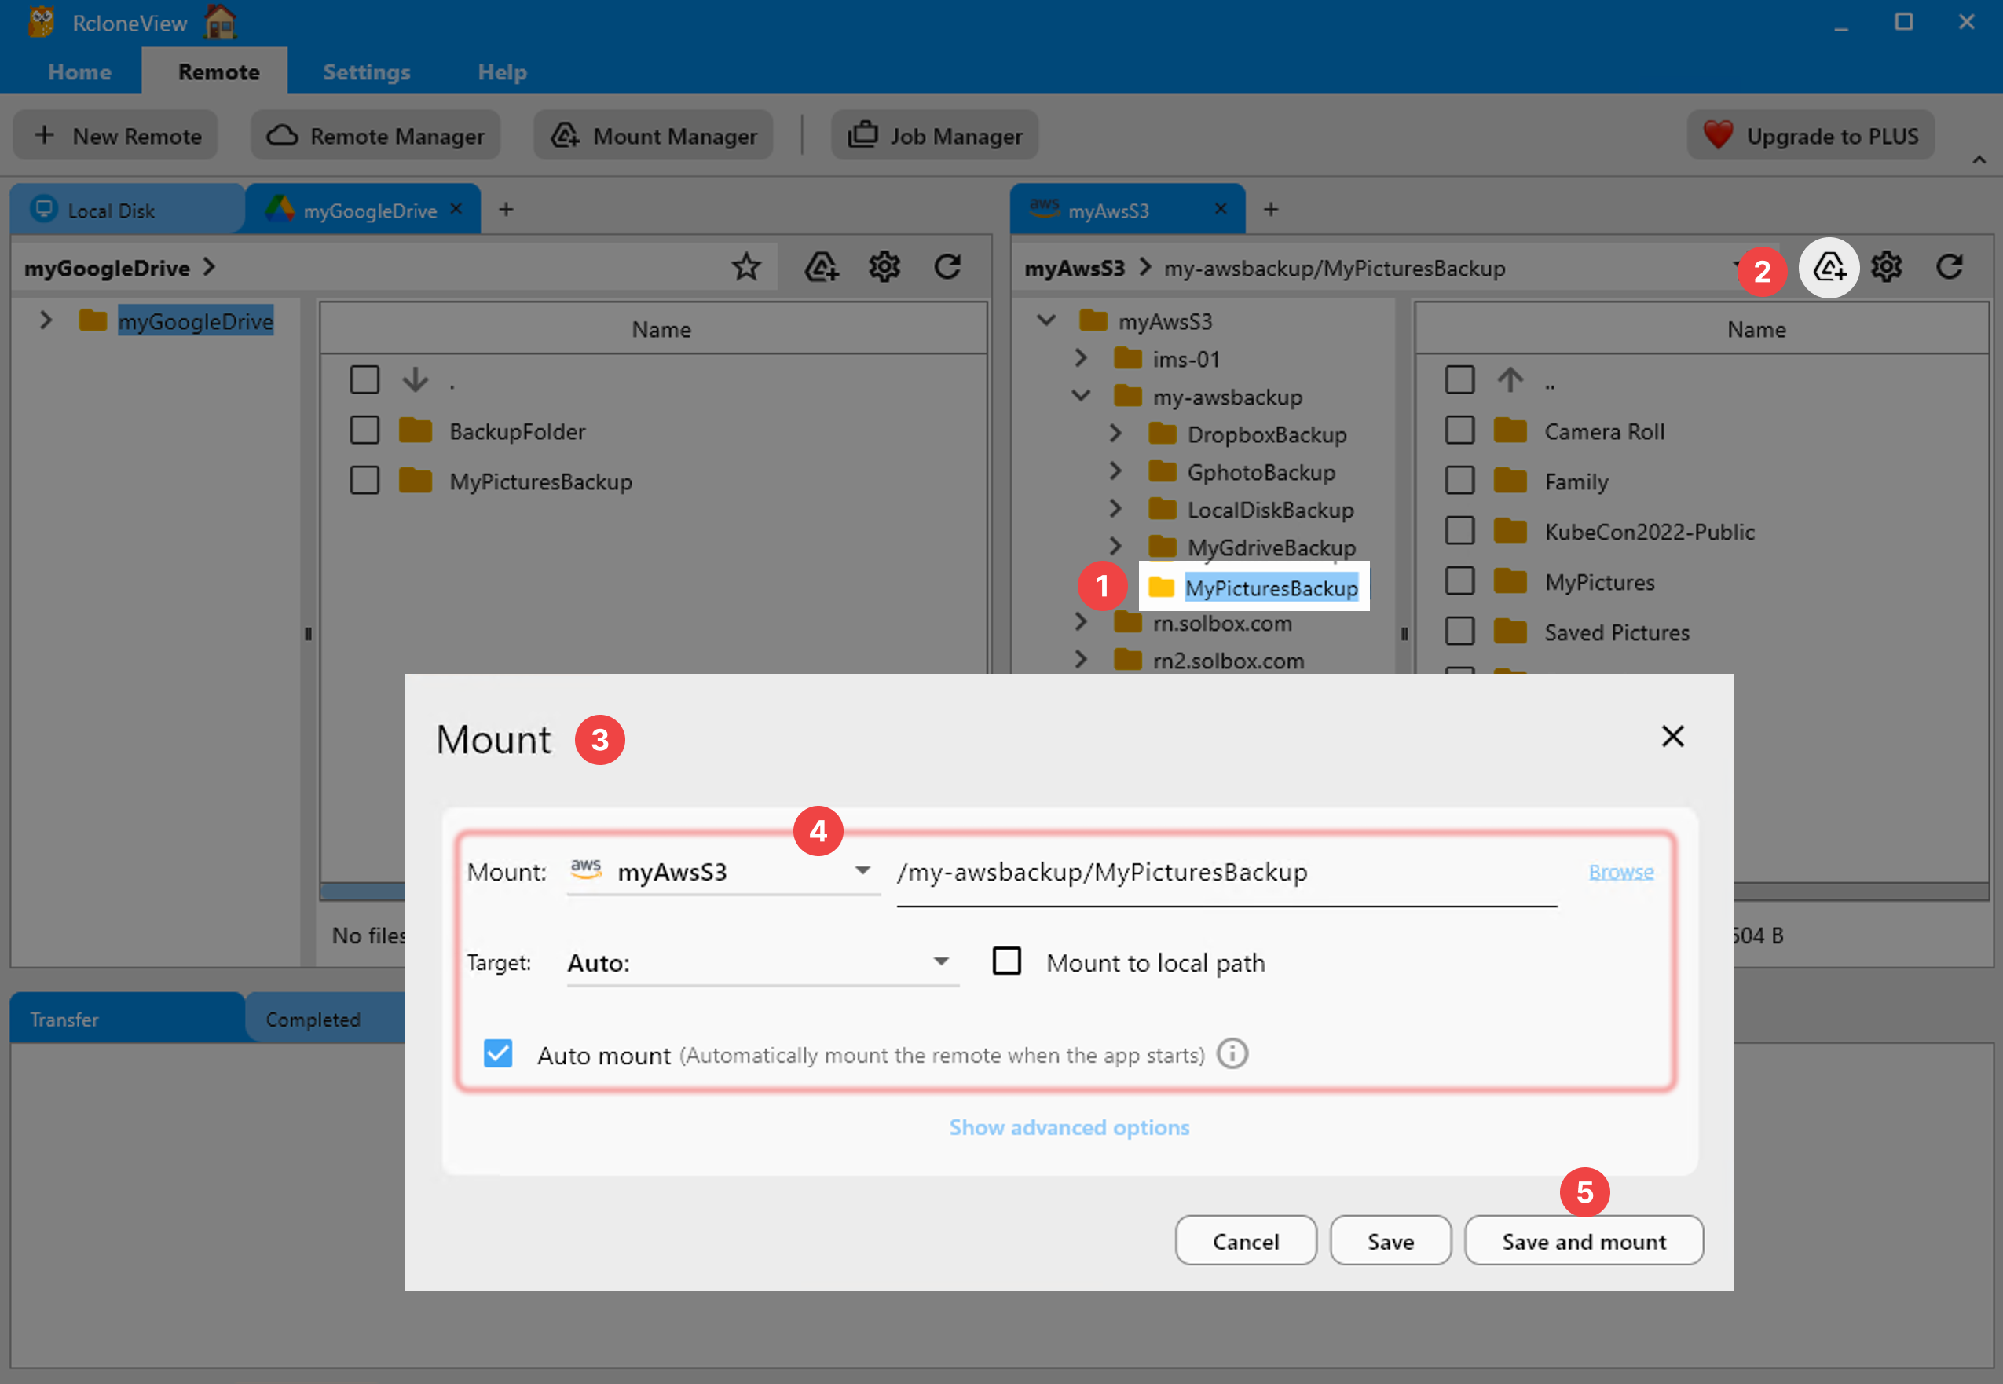The image size is (2003, 1384).
Task: Click the favorite star in myGoogleDrive pane
Action: pyautogui.click(x=745, y=267)
